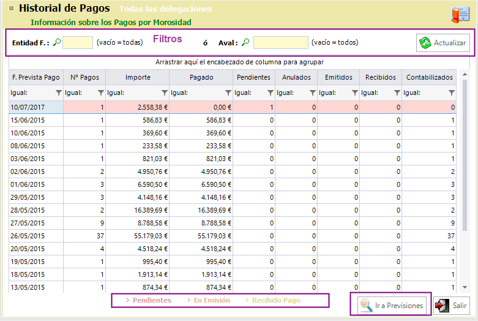This screenshot has height=321, width=478.
Task: Click scrollbar down arrow of the grid
Action: pyautogui.click(x=465, y=287)
